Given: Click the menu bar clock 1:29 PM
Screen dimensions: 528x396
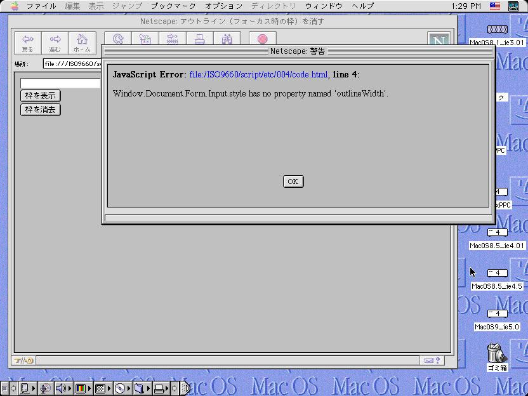Looking at the screenshot, I should (466, 6).
